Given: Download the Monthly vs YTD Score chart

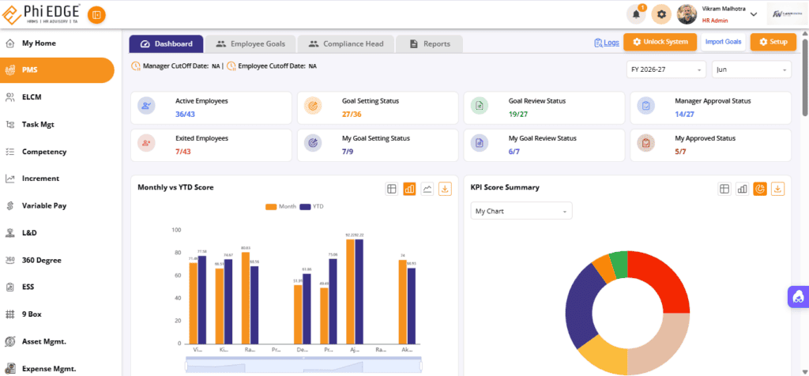Looking at the screenshot, I should tap(446, 190).
